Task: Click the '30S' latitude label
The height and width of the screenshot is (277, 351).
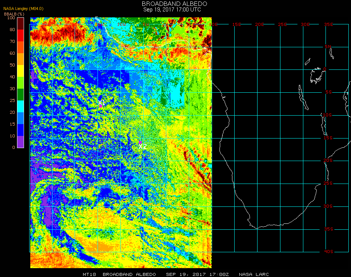Action: tap(328, 206)
